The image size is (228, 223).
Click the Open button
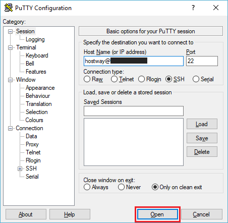tap(157, 214)
